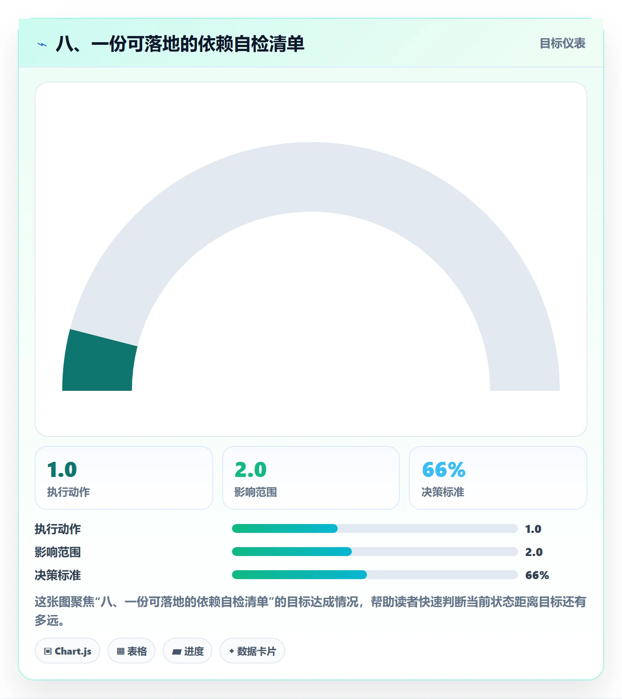Click the gray remaining gauge arc
The width and height of the screenshot is (622, 699).
[x=311, y=177]
